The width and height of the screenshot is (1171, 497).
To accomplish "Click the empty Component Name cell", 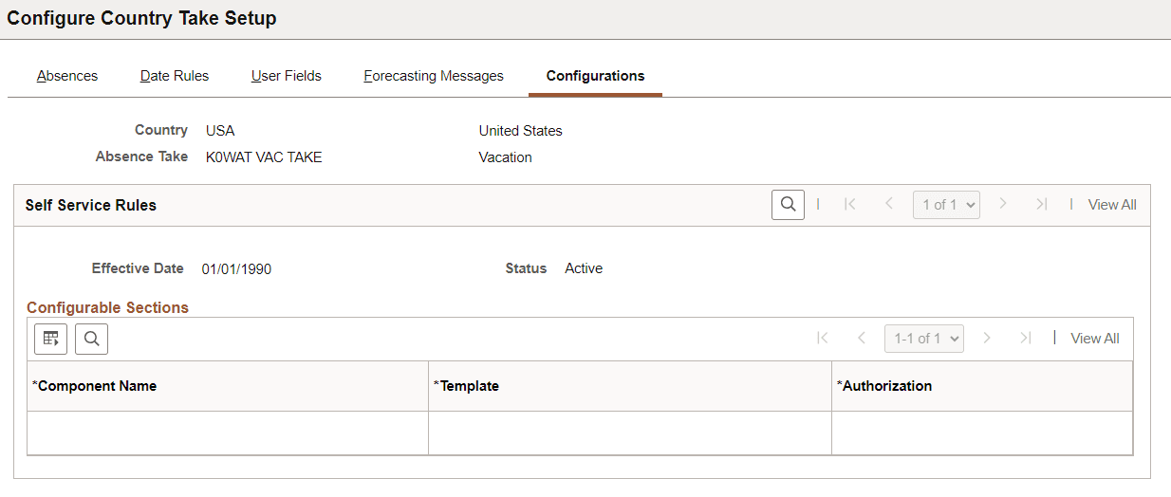I will point(228,433).
